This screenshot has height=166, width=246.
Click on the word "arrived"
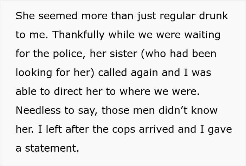pos(156,129)
